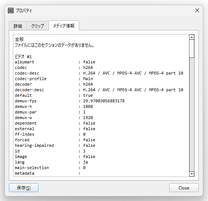Click the demux-w value 1920
The width and height of the screenshot is (208, 201).
[x=88, y=118]
